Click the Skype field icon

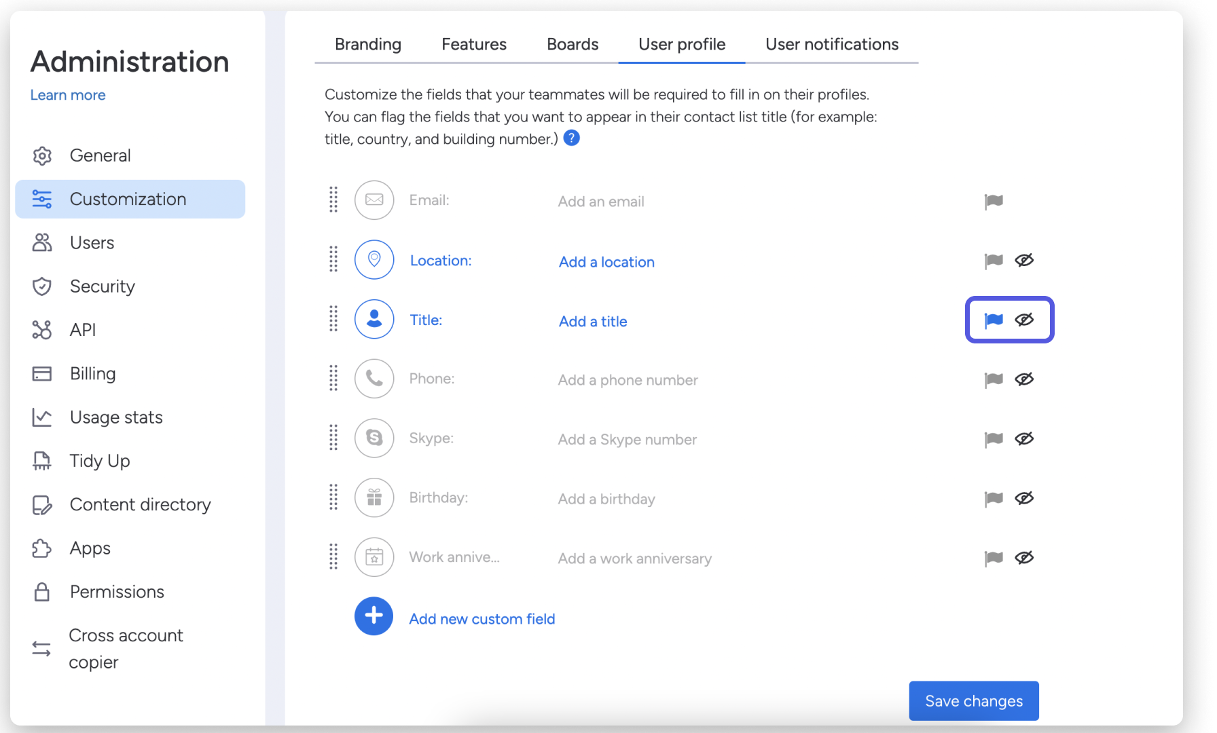374,438
